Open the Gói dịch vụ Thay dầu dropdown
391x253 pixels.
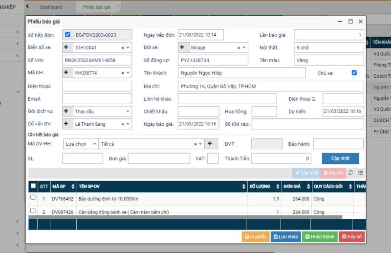pyautogui.click(x=128, y=112)
